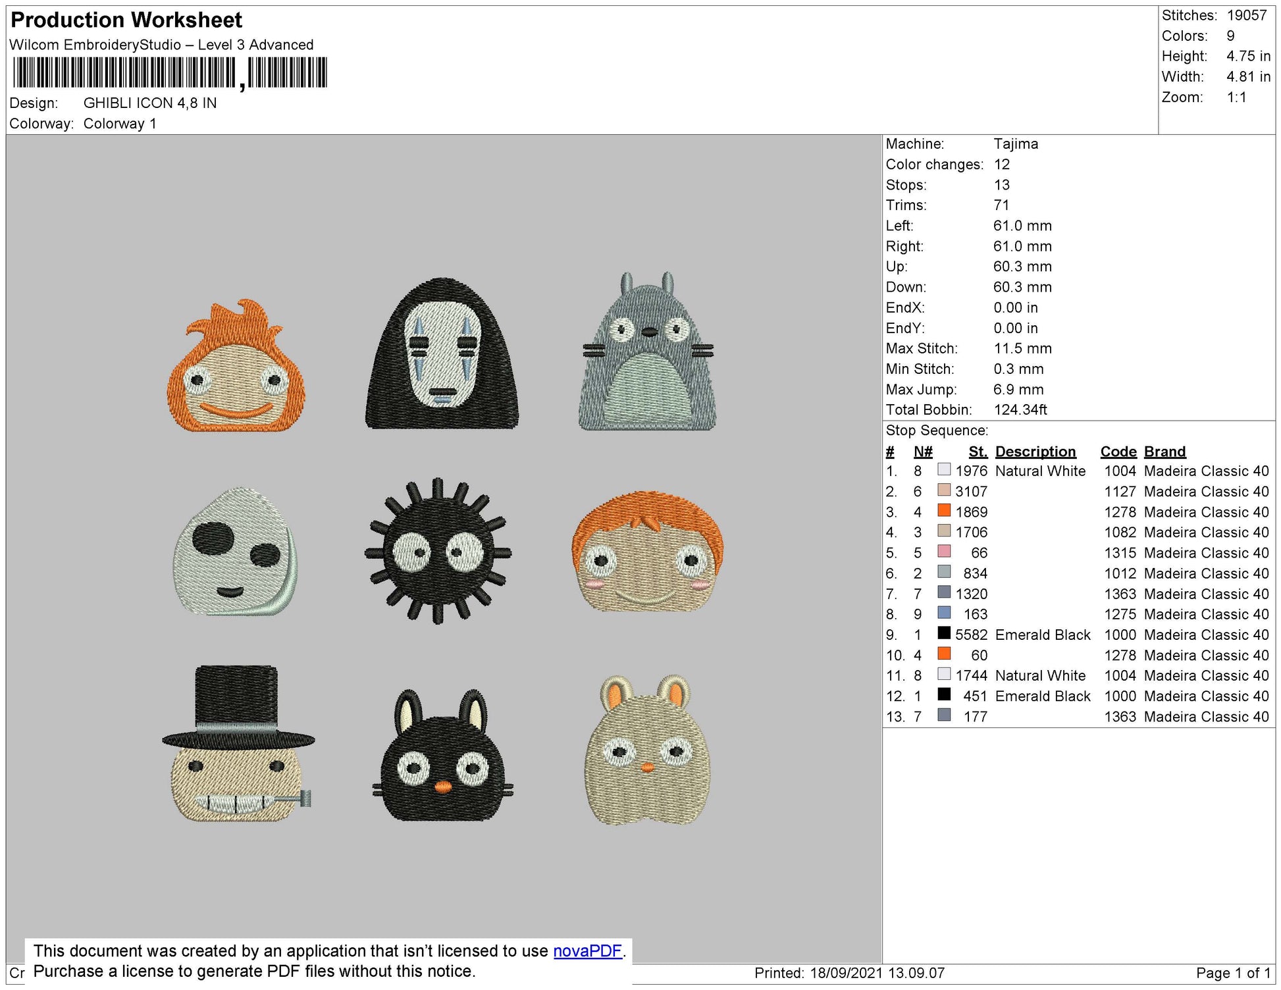This screenshot has height=990, width=1281.
Task: Click the barcode under the worksheet title
Action: 169,72
